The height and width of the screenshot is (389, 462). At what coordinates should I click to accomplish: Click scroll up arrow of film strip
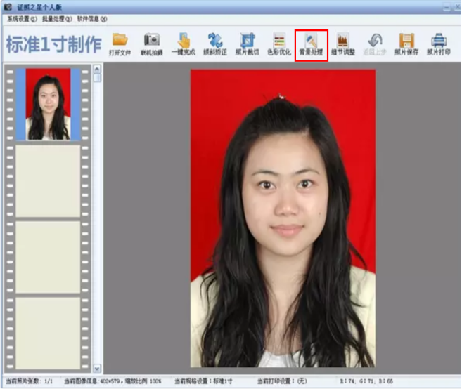[x=97, y=69]
